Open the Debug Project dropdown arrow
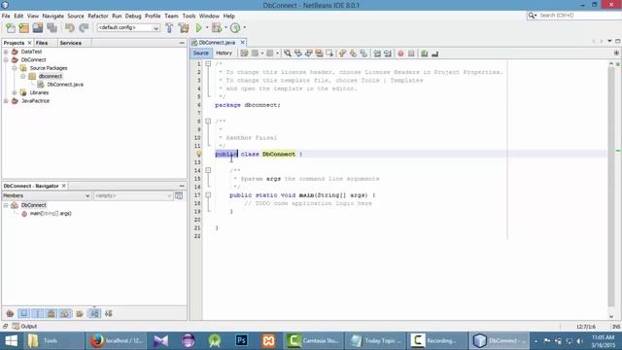This screenshot has height=350, width=622. [225, 28]
